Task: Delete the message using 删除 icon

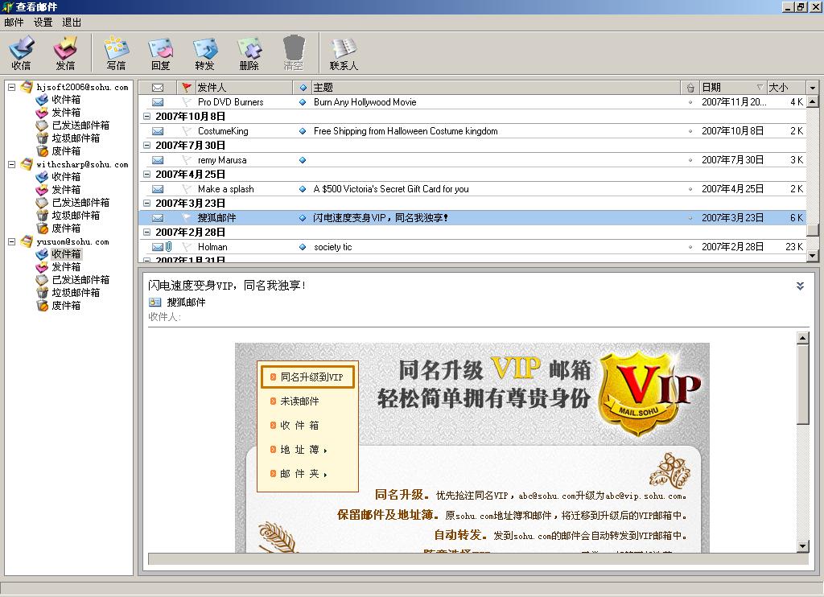Action: coord(249,52)
